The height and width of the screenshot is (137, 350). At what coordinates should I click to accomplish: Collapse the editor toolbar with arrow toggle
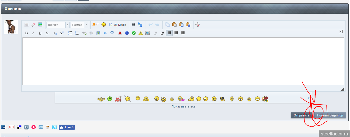(341, 32)
